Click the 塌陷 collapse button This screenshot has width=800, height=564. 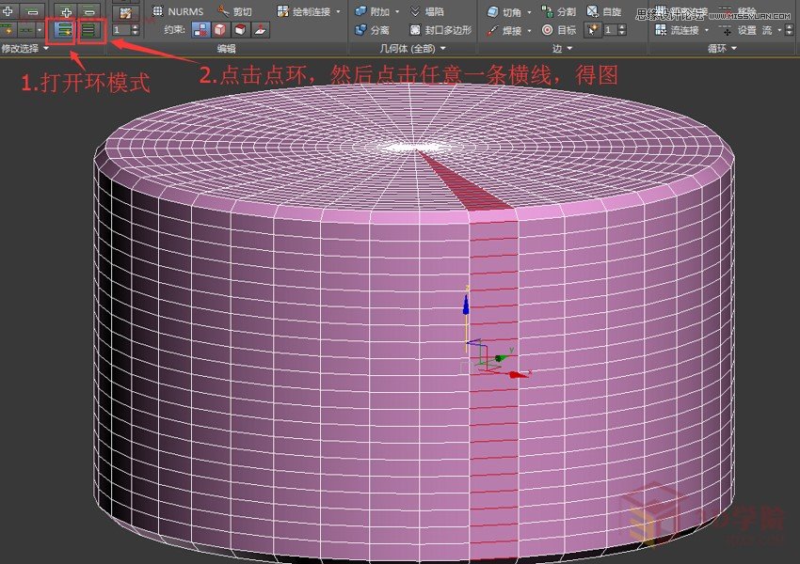(x=427, y=11)
